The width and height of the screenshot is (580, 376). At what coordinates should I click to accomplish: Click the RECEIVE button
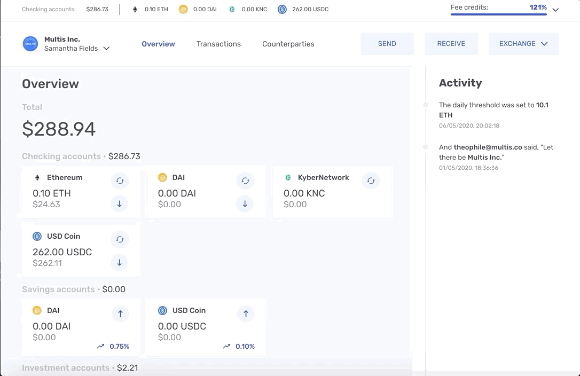click(451, 44)
